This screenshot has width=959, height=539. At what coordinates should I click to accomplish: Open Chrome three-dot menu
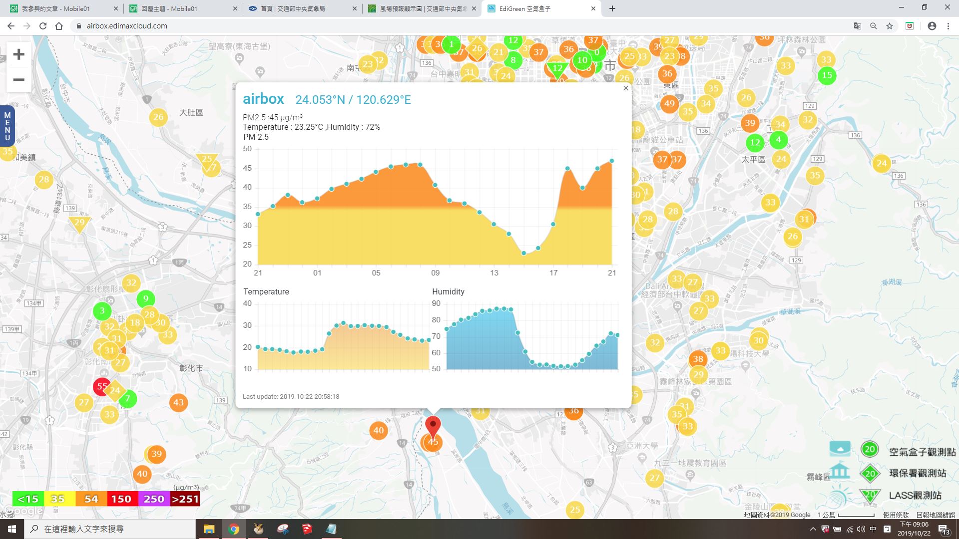point(948,26)
